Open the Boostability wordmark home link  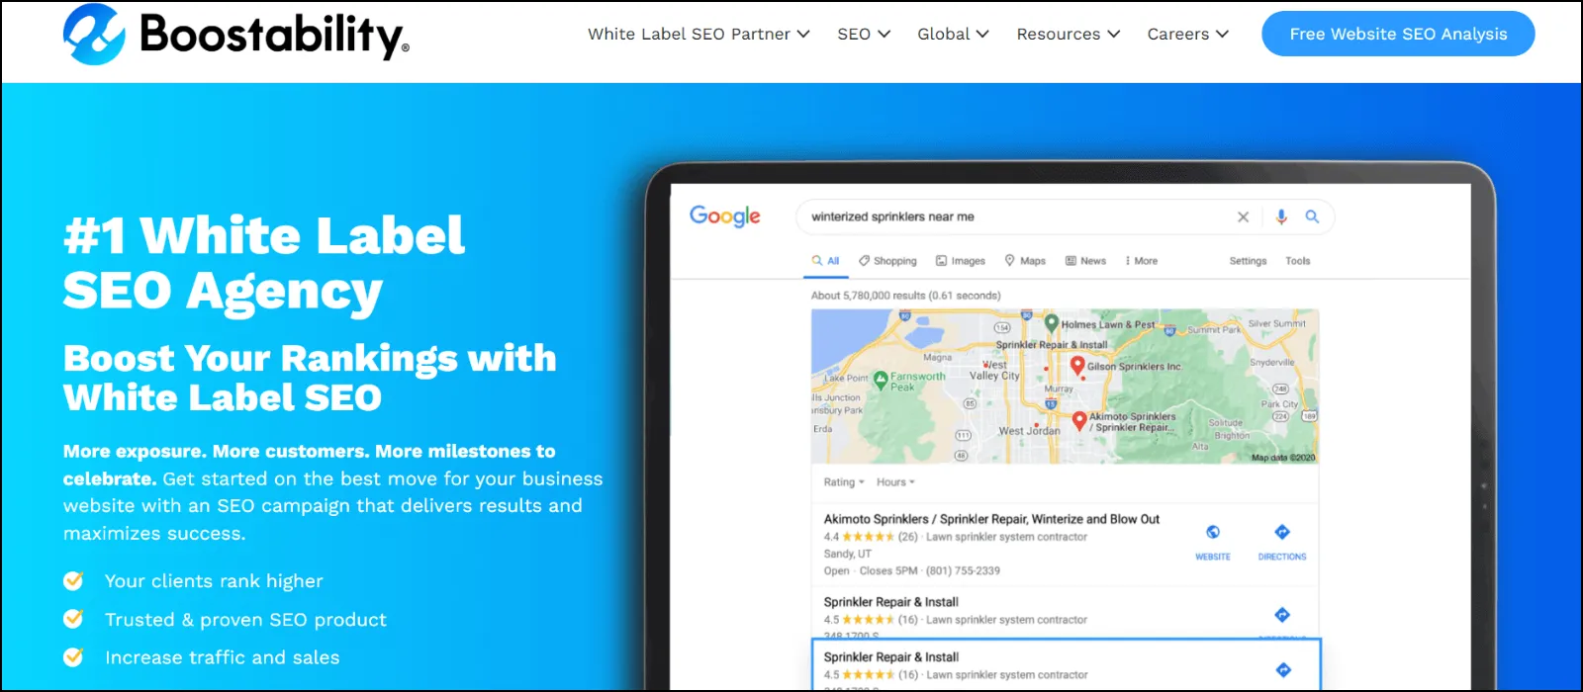[274, 35]
